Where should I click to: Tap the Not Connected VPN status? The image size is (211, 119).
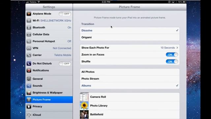tap(62, 48)
